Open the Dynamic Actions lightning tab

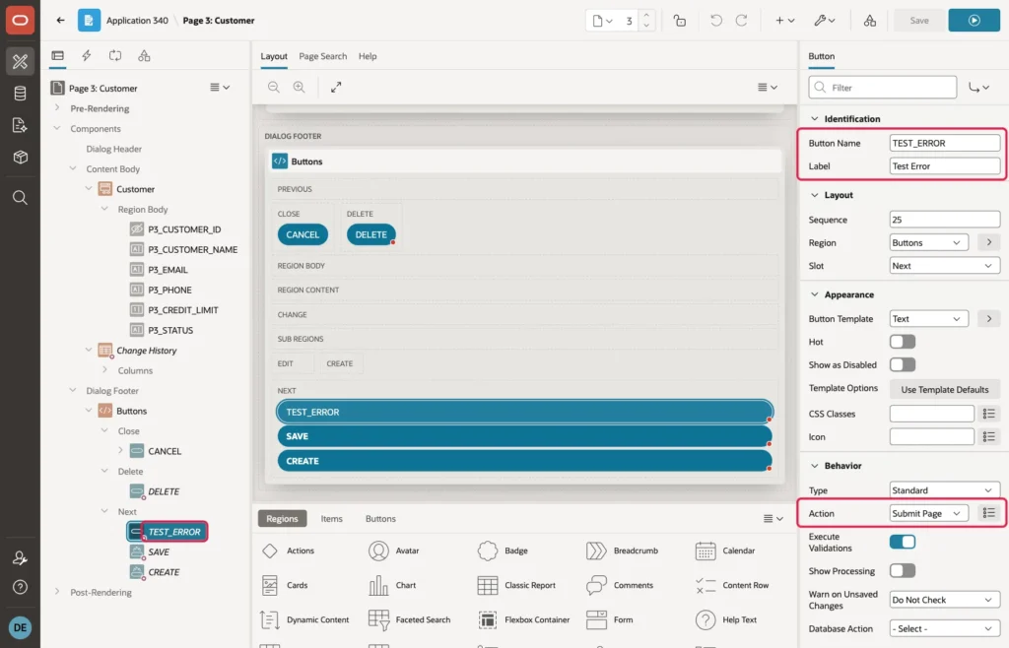[87, 56]
